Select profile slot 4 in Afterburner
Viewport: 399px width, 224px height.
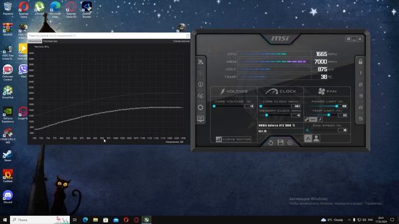360,108
